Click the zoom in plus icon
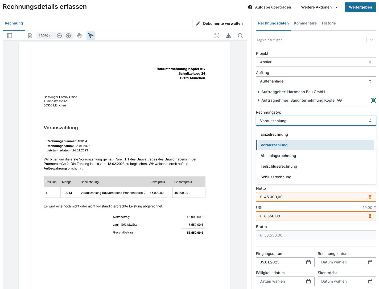Image resolution: width=379 pixels, height=289 pixels. pos(68,36)
